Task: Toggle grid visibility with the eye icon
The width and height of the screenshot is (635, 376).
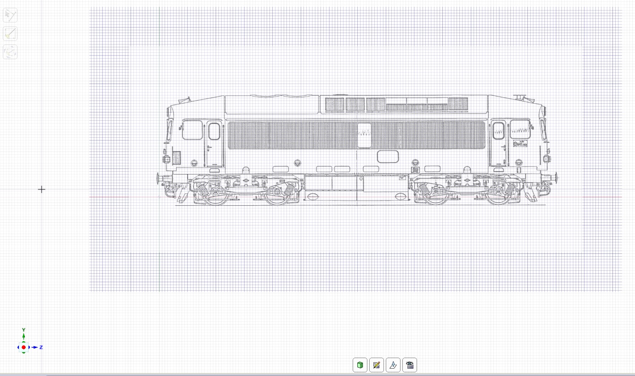Action: pos(410,365)
